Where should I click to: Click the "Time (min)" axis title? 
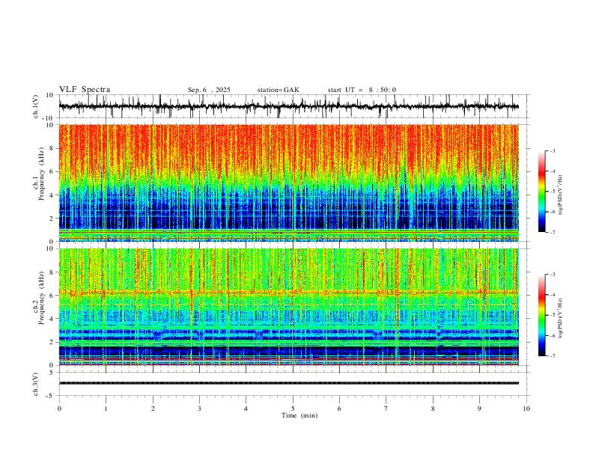[299, 415]
